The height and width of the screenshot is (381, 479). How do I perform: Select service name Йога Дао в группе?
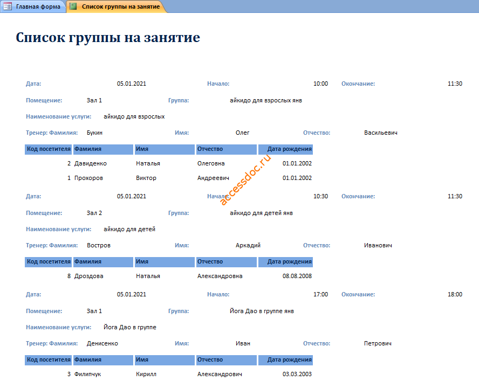[130, 327]
